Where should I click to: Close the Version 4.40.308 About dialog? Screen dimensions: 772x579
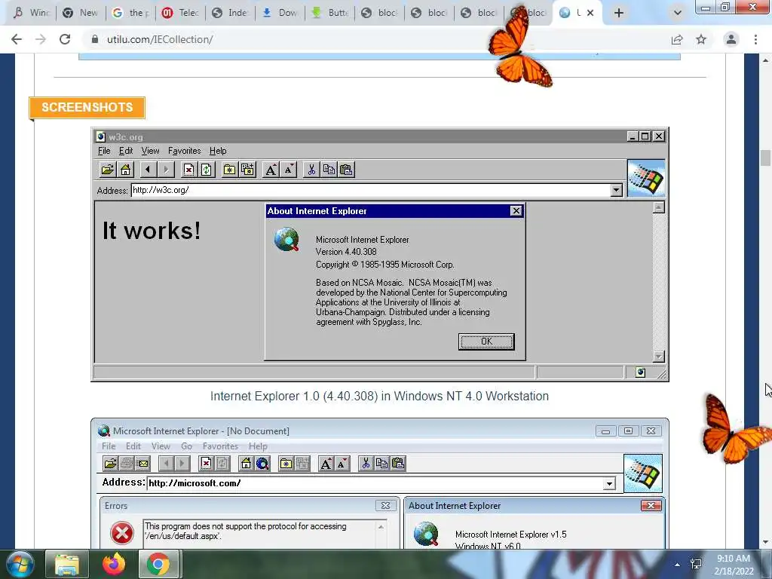[x=516, y=211]
